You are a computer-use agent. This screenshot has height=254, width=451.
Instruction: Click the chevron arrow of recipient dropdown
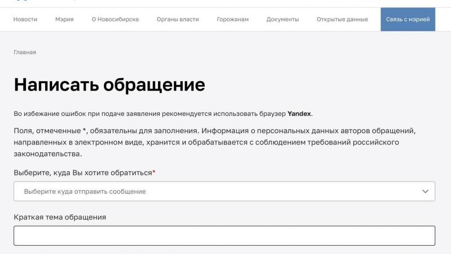point(425,192)
